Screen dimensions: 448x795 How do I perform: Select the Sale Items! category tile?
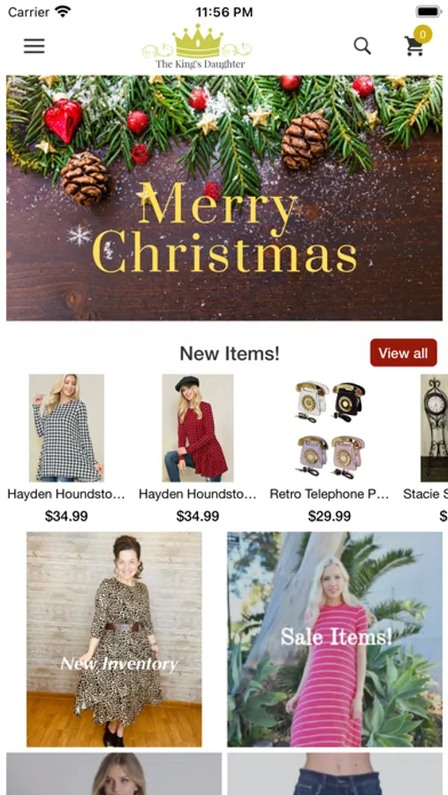335,639
